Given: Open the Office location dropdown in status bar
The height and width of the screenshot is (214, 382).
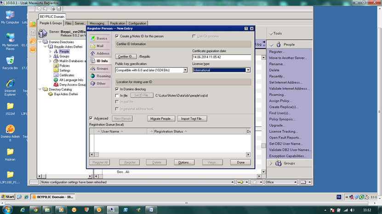Looking at the screenshot, I should (281, 182).
